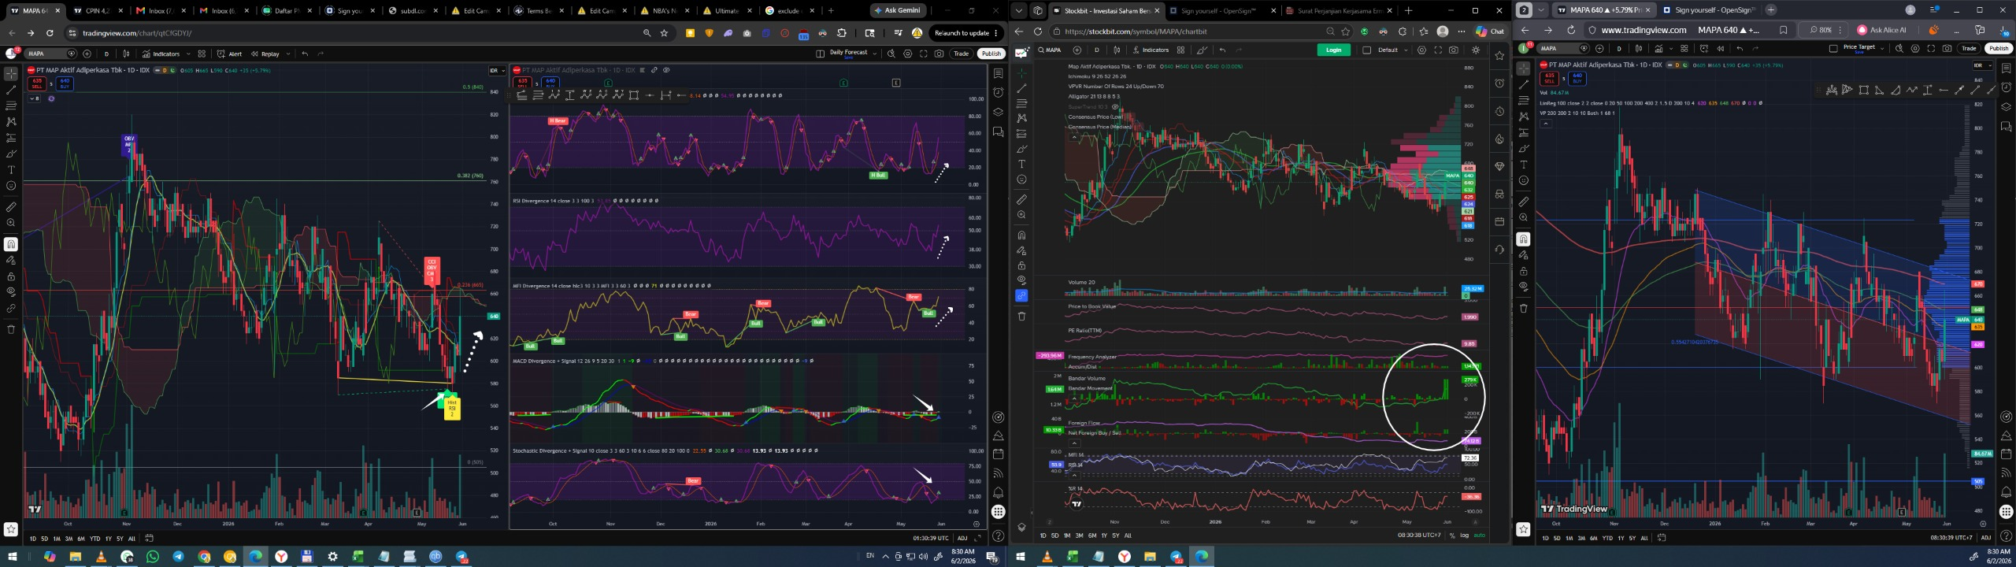This screenshot has height=567, width=2016.
Task: Open the Replay options dropdown arrow in left TradingView
Action: tap(288, 54)
